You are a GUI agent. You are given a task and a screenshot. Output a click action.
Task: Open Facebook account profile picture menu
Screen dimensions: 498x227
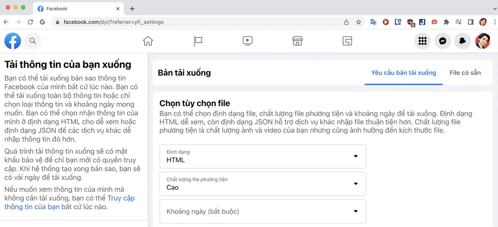click(x=483, y=41)
